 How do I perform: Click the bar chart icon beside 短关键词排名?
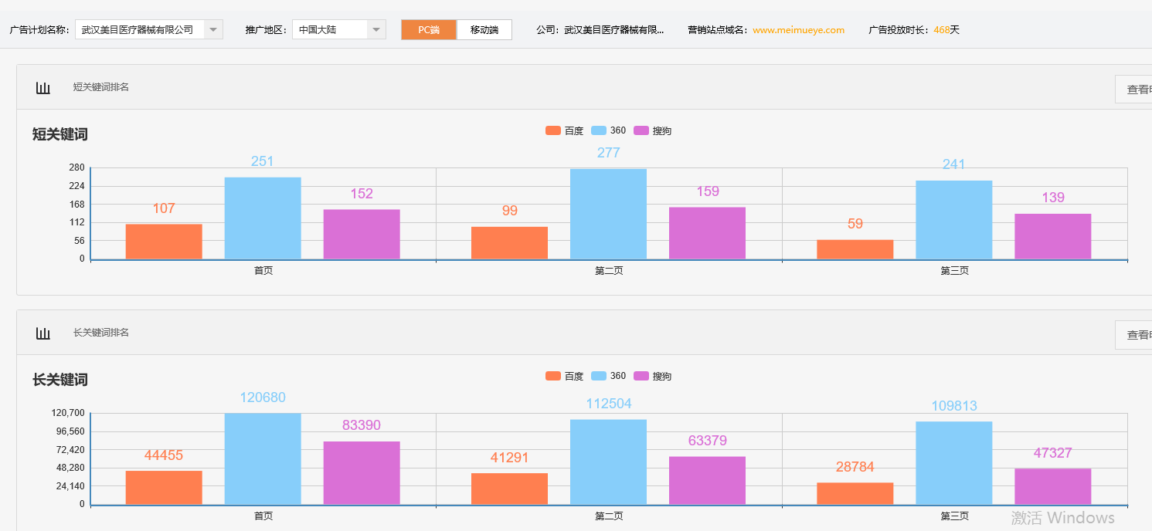[x=42, y=86]
